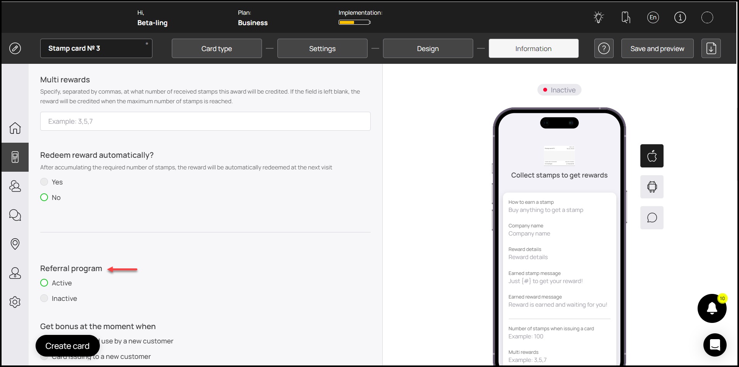Screen dimensions: 739x367
Task: Show the message bubble preview
Action: pyautogui.click(x=652, y=218)
